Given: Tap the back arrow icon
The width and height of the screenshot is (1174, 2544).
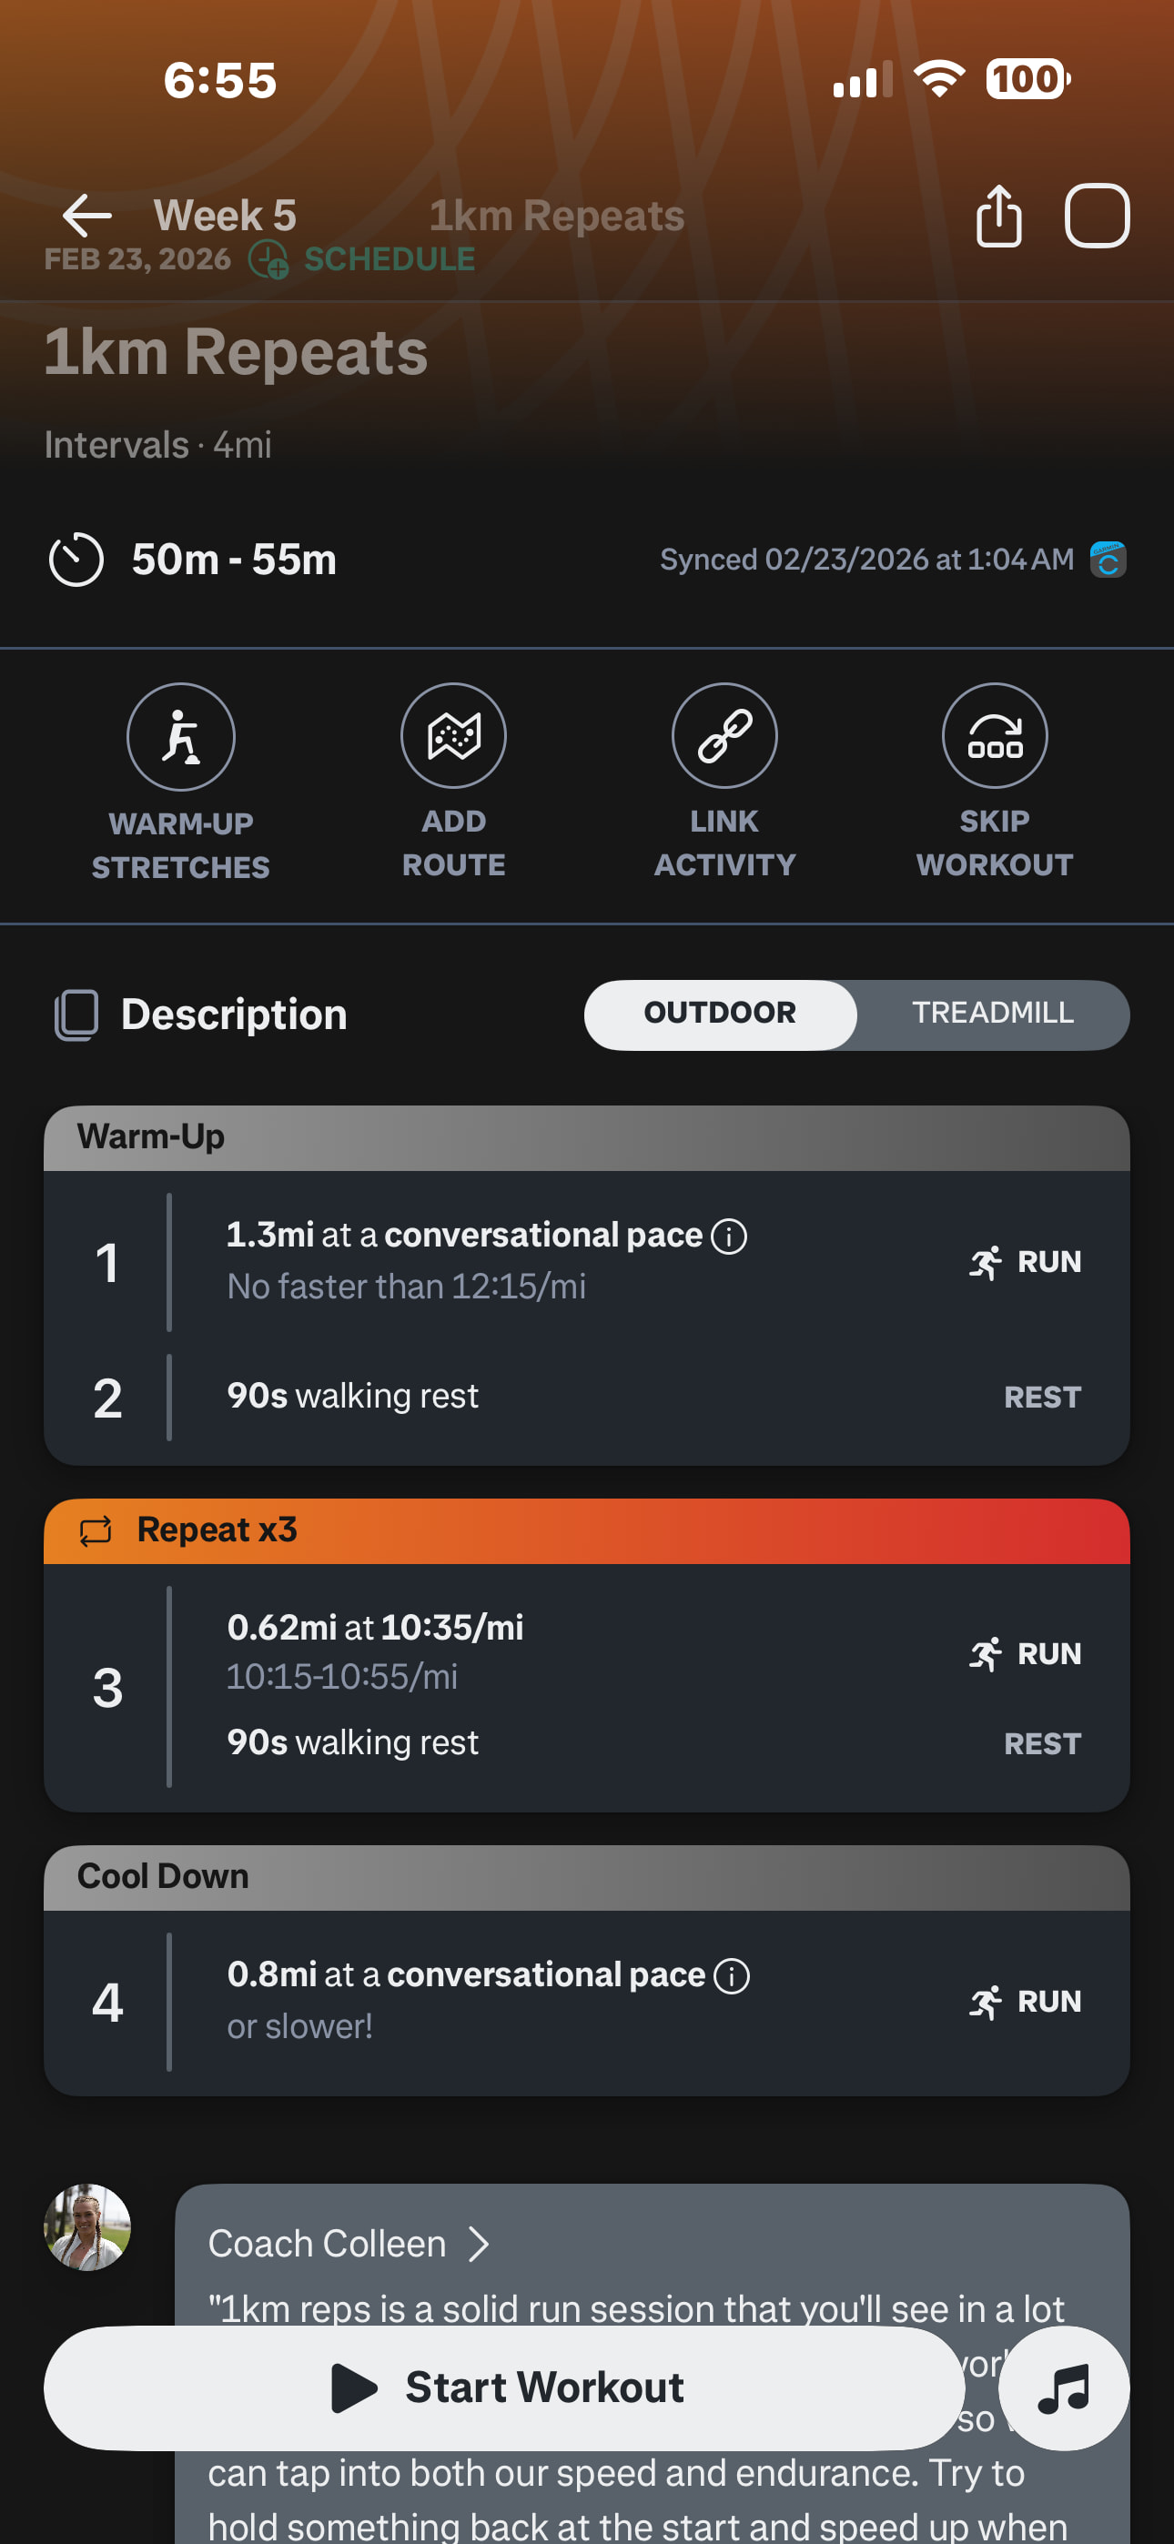Looking at the screenshot, I should (87, 216).
